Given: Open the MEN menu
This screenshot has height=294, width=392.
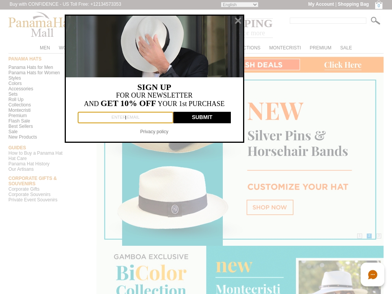Looking at the screenshot, I should (x=45, y=48).
